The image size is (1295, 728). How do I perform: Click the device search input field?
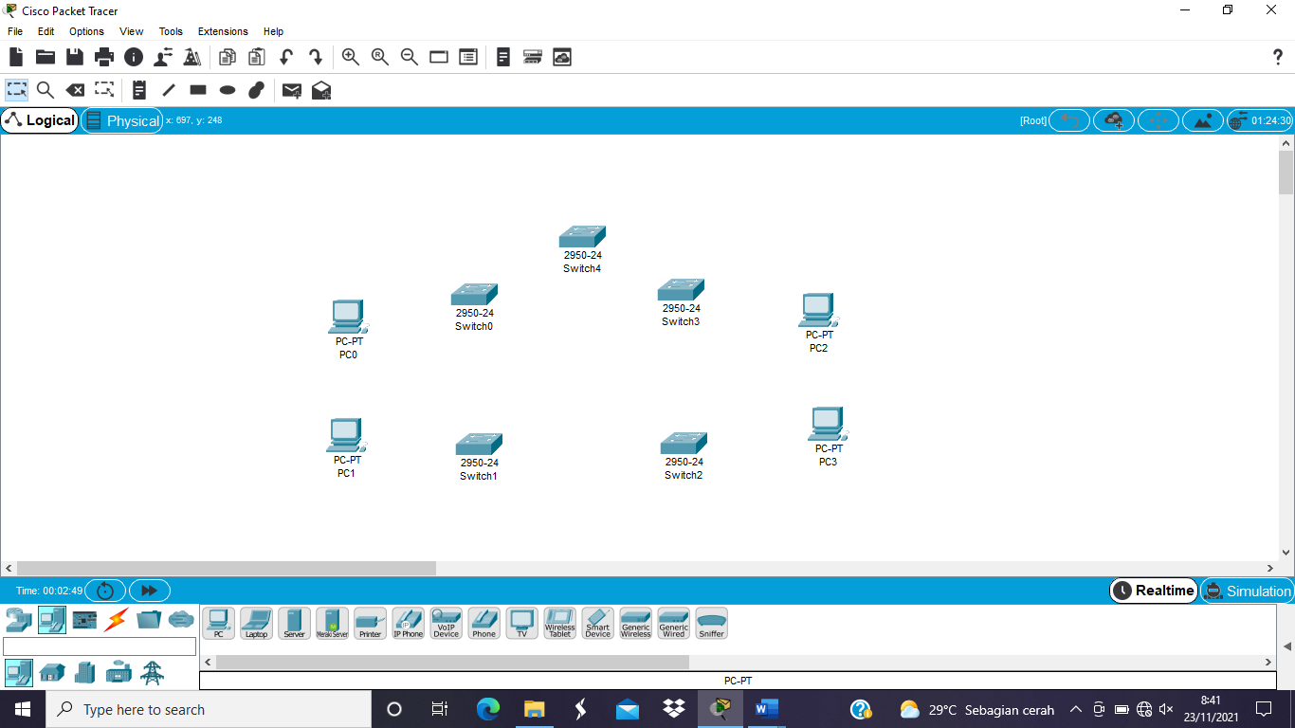click(100, 646)
